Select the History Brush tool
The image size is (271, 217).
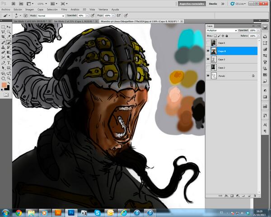click(9, 47)
